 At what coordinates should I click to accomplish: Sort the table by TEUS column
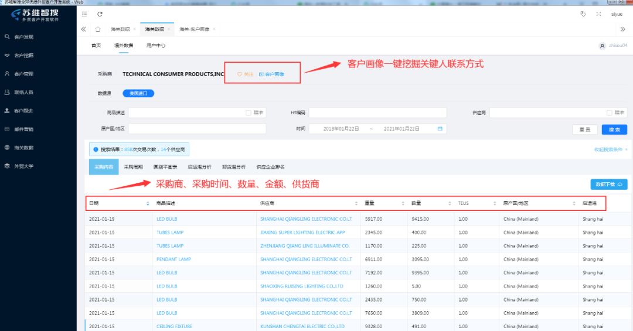coord(495,203)
